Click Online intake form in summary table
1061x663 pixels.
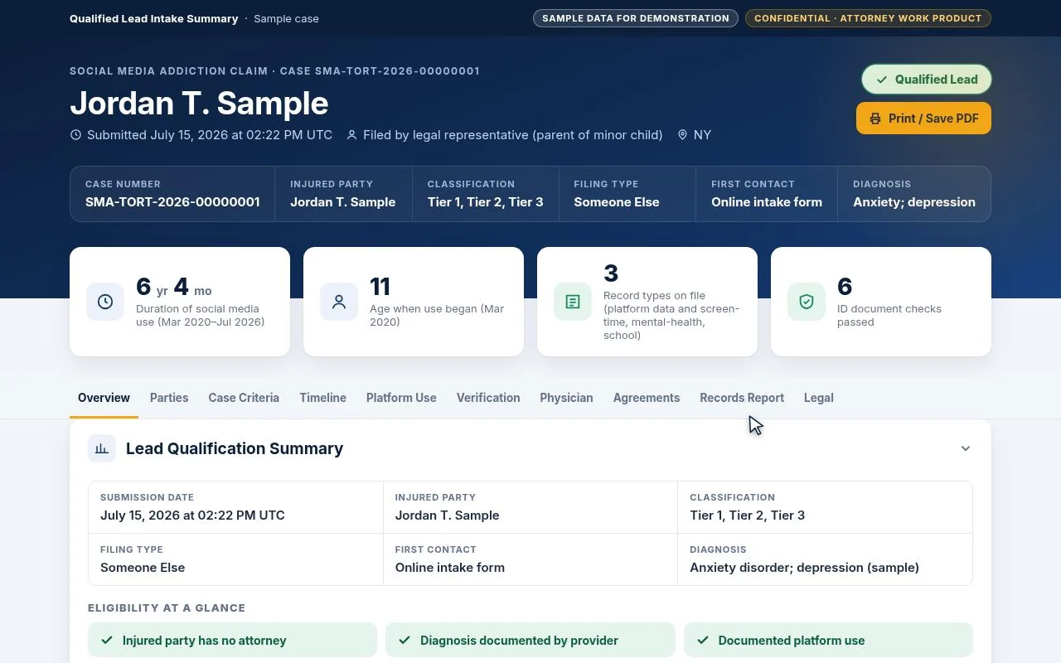point(450,568)
